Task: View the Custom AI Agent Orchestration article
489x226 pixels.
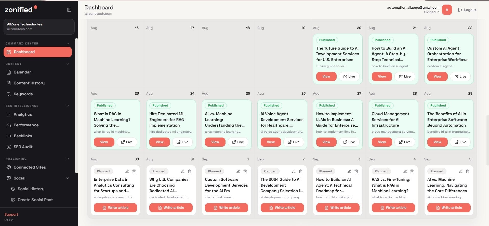Action: tap(437, 77)
